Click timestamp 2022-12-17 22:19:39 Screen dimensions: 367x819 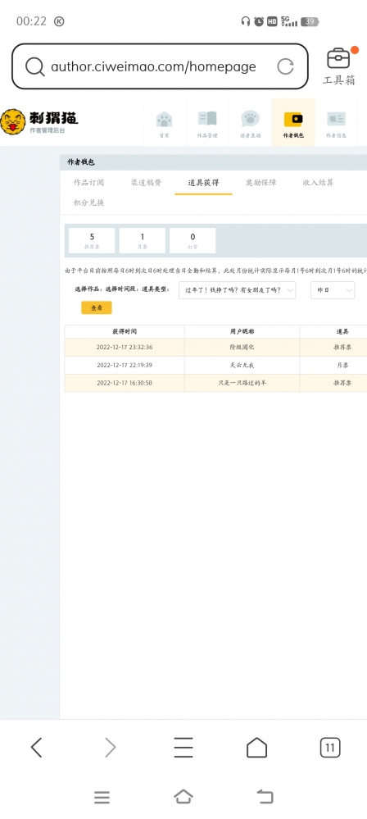click(x=125, y=365)
